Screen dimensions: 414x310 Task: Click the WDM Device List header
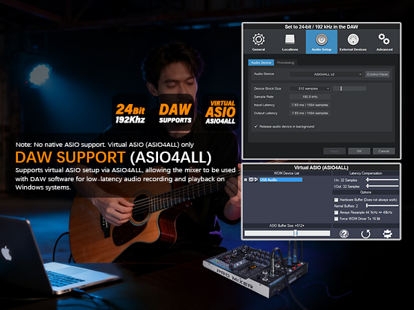click(286, 173)
